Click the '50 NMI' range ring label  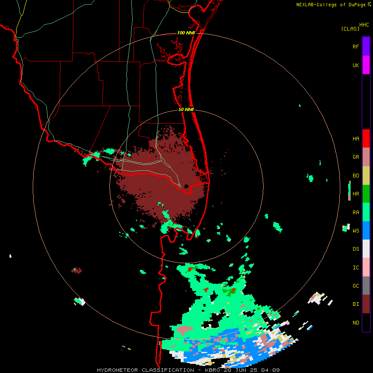186,109
